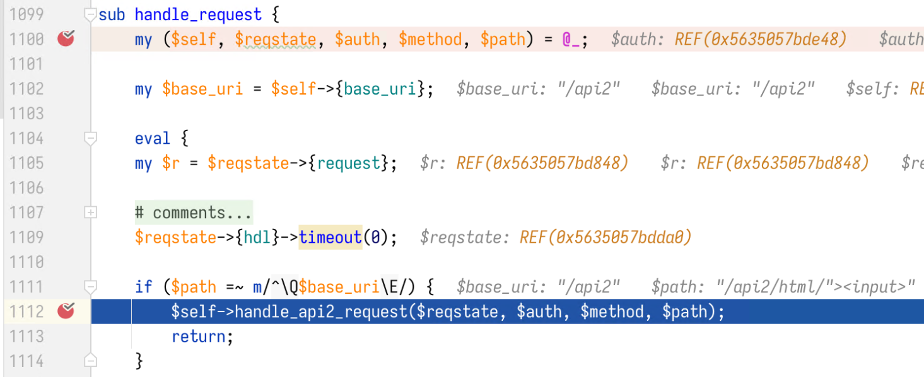Image resolution: width=924 pixels, height=377 pixels.
Task: Remove the breakpoint icon at line 1112
Action: pyautogui.click(x=66, y=311)
